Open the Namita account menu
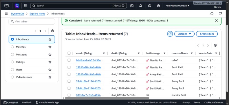229x105 pixels. pyautogui.click(x=208, y=3)
